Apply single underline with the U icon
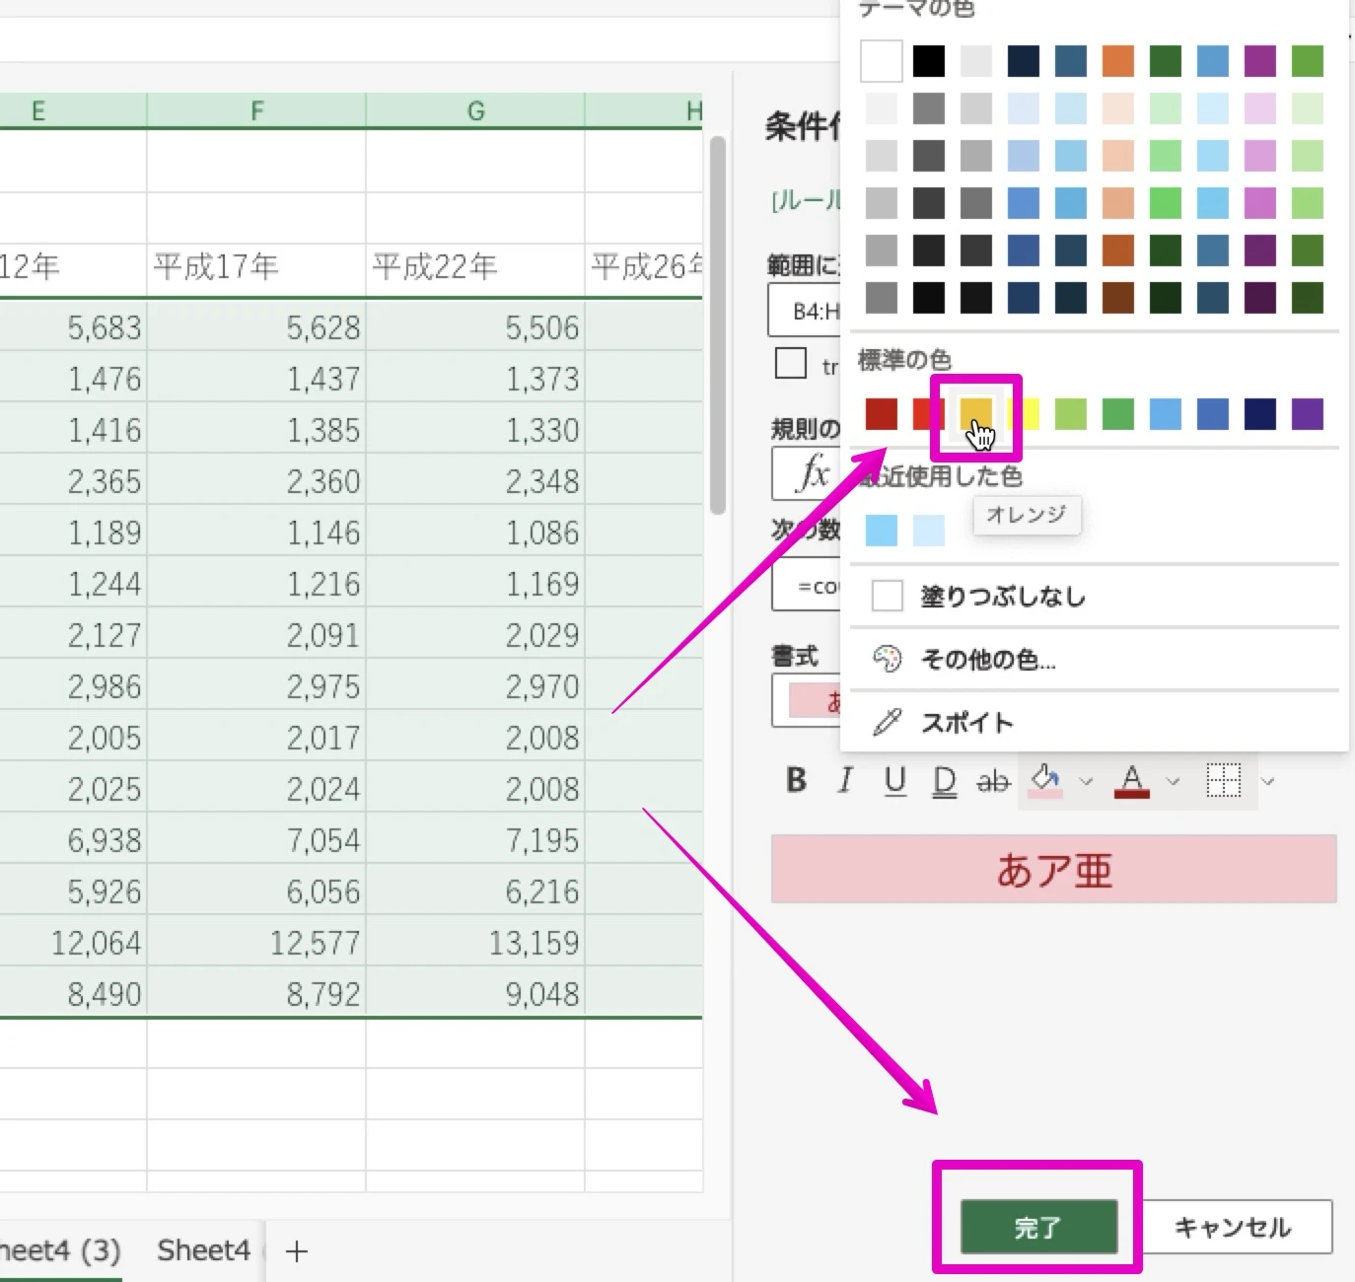Image resolution: width=1355 pixels, height=1282 pixels. tap(895, 780)
